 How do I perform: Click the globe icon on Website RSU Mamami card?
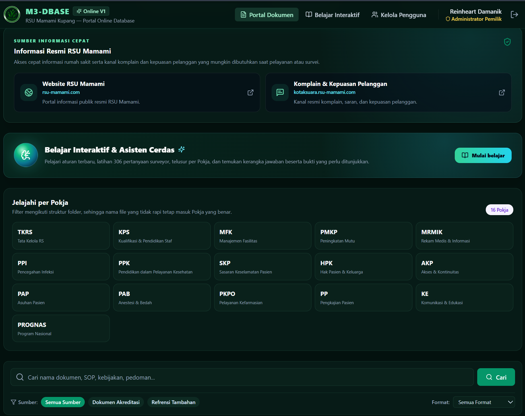point(29,92)
